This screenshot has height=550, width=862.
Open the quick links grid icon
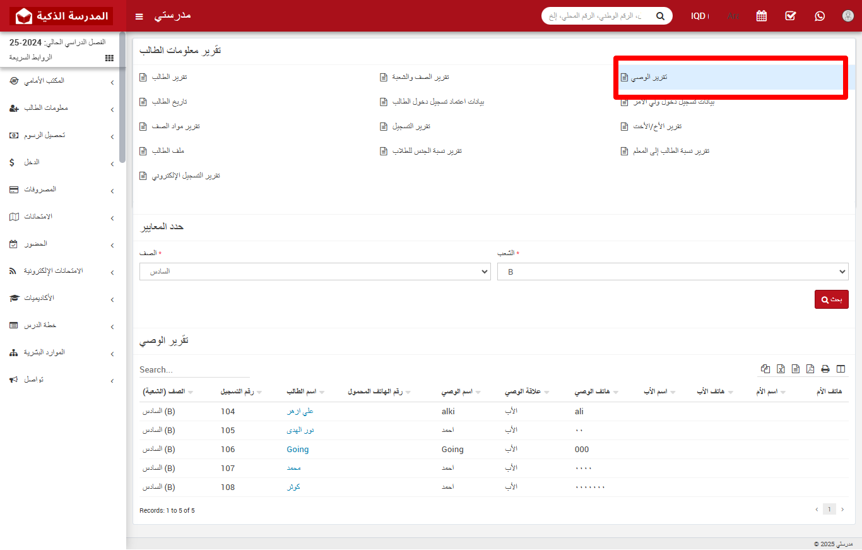coord(109,57)
